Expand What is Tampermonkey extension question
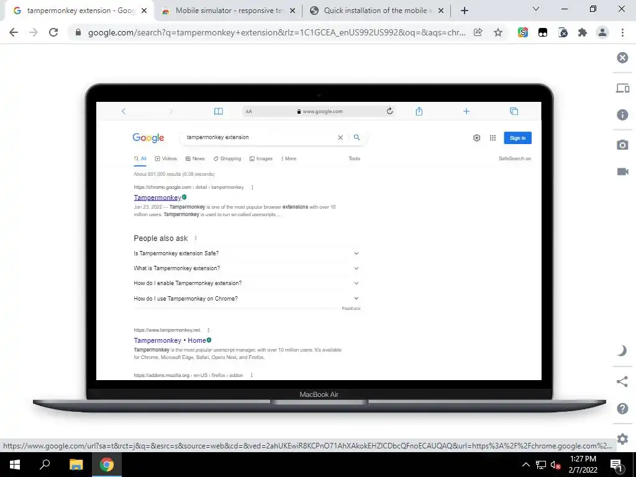This screenshot has width=636, height=477. (247, 268)
